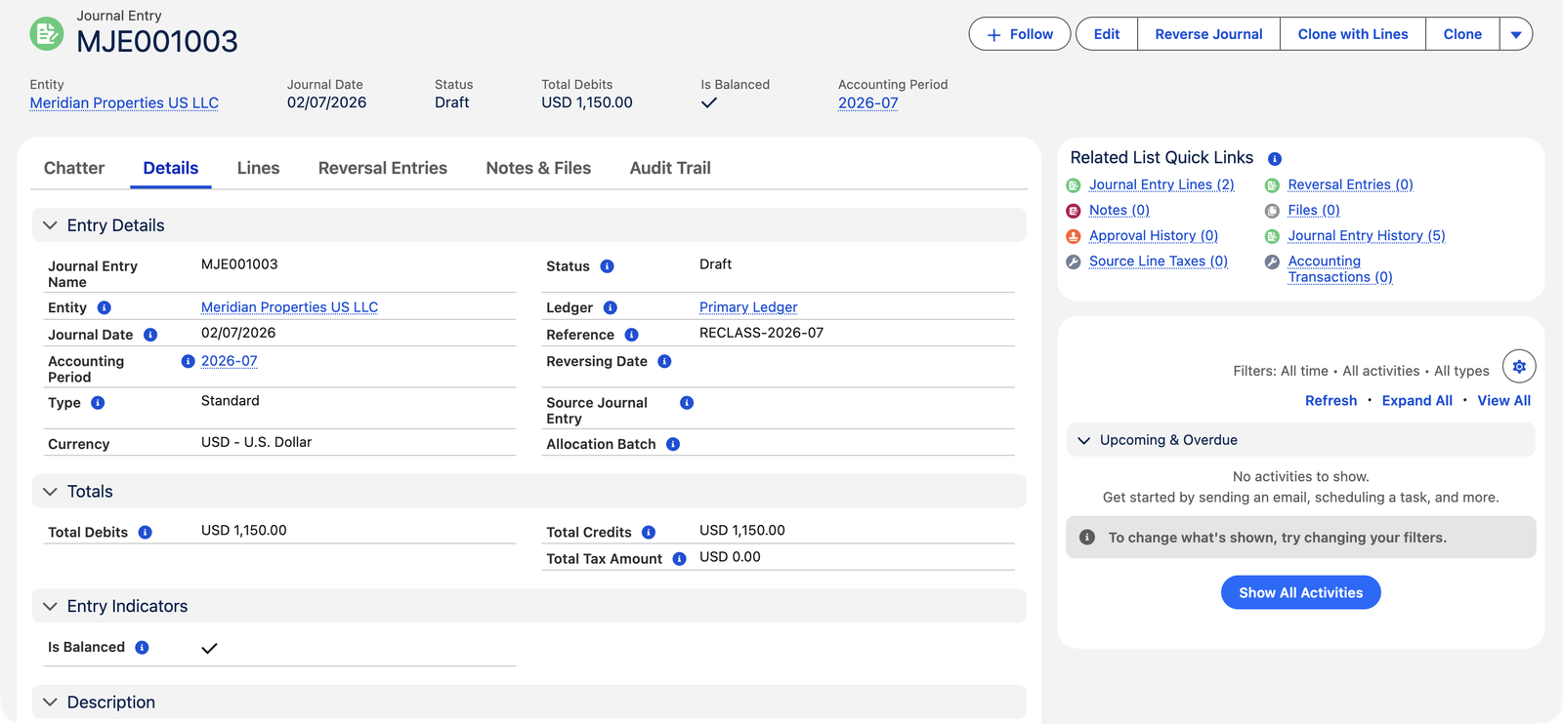Click the Journal Entry Lines green icon

tap(1074, 185)
